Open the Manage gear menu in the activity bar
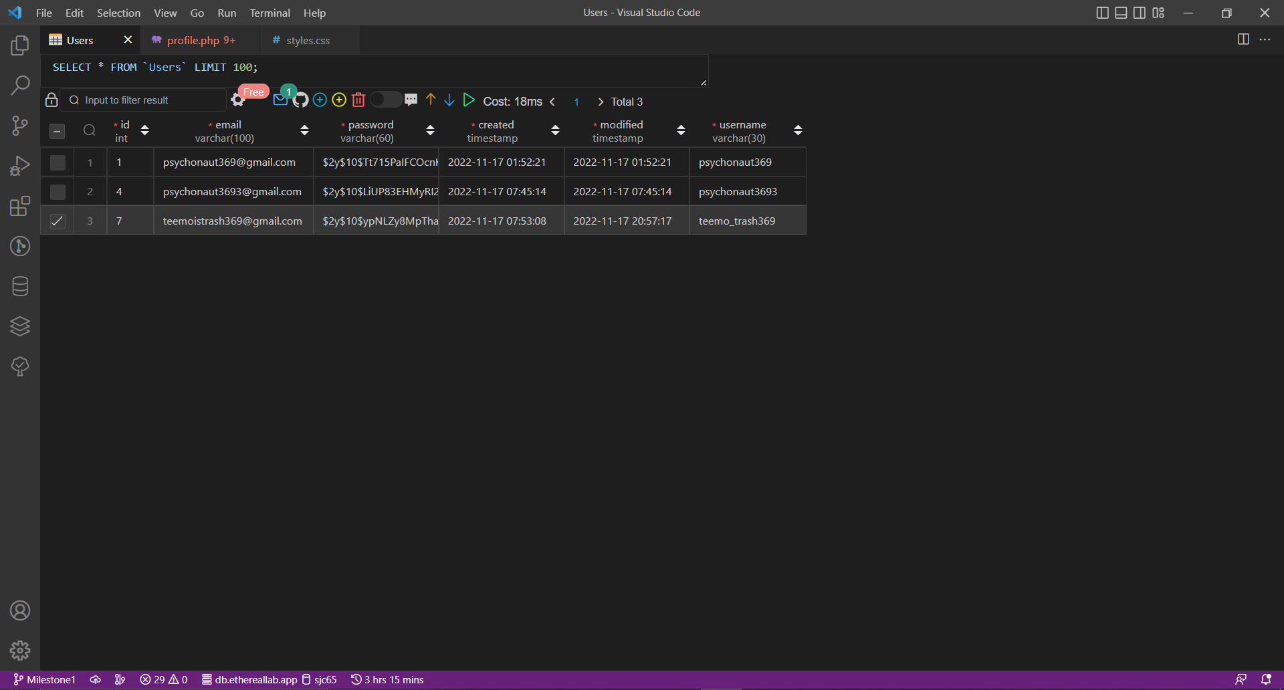 tap(20, 651)
